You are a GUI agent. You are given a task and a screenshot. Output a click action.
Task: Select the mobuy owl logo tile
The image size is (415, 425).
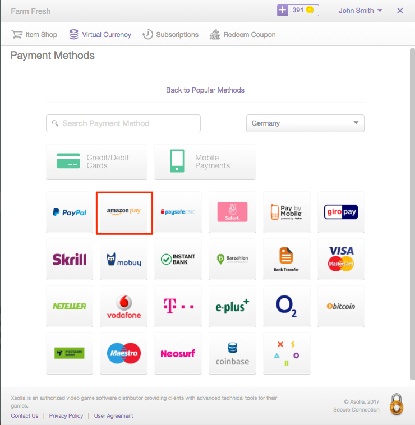(124, 259)
